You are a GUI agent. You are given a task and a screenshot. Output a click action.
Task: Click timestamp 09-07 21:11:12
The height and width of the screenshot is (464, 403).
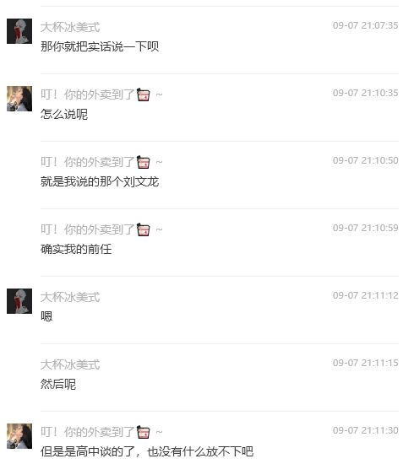(365, 295)
